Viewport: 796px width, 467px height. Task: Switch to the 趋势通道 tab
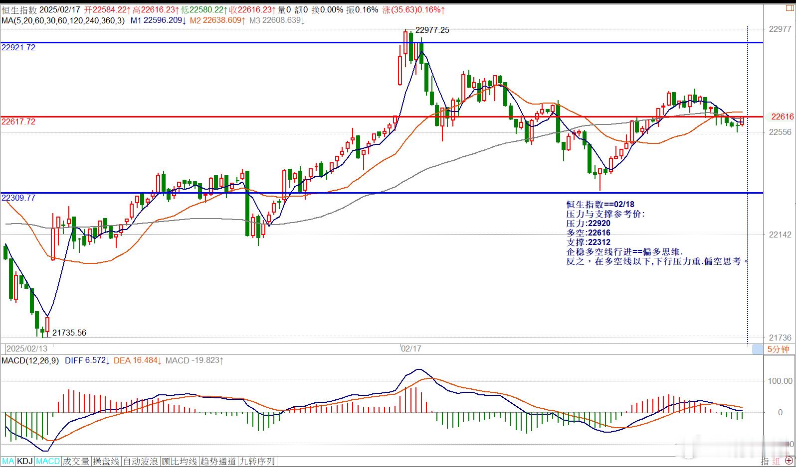[x=218, y=462]
